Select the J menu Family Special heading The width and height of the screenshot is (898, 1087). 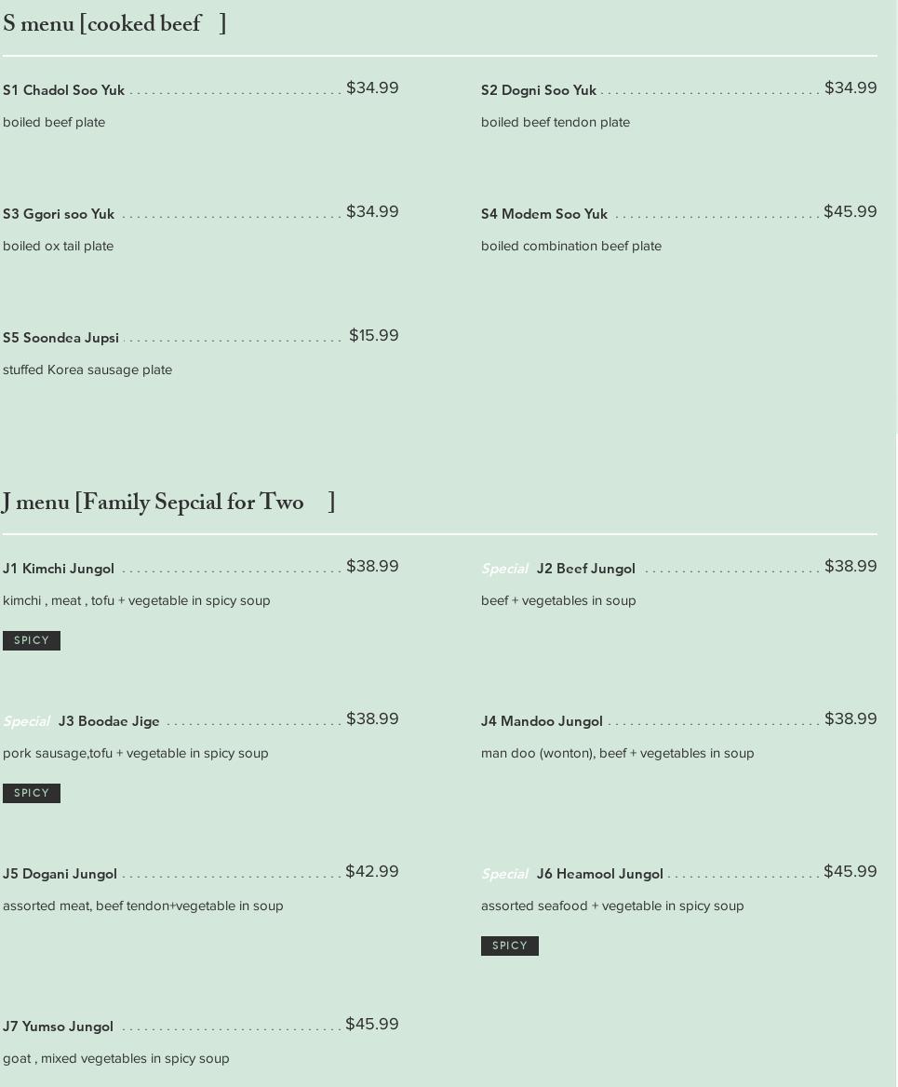(168, 503)
